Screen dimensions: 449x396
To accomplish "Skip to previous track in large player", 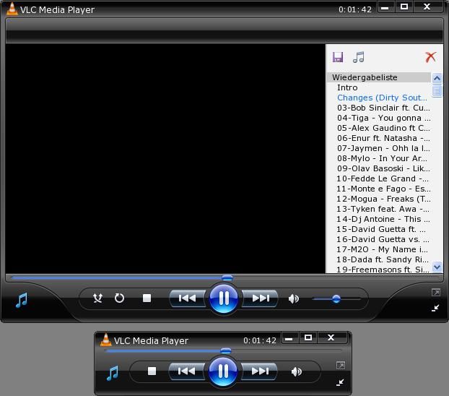I will (188, 298).
